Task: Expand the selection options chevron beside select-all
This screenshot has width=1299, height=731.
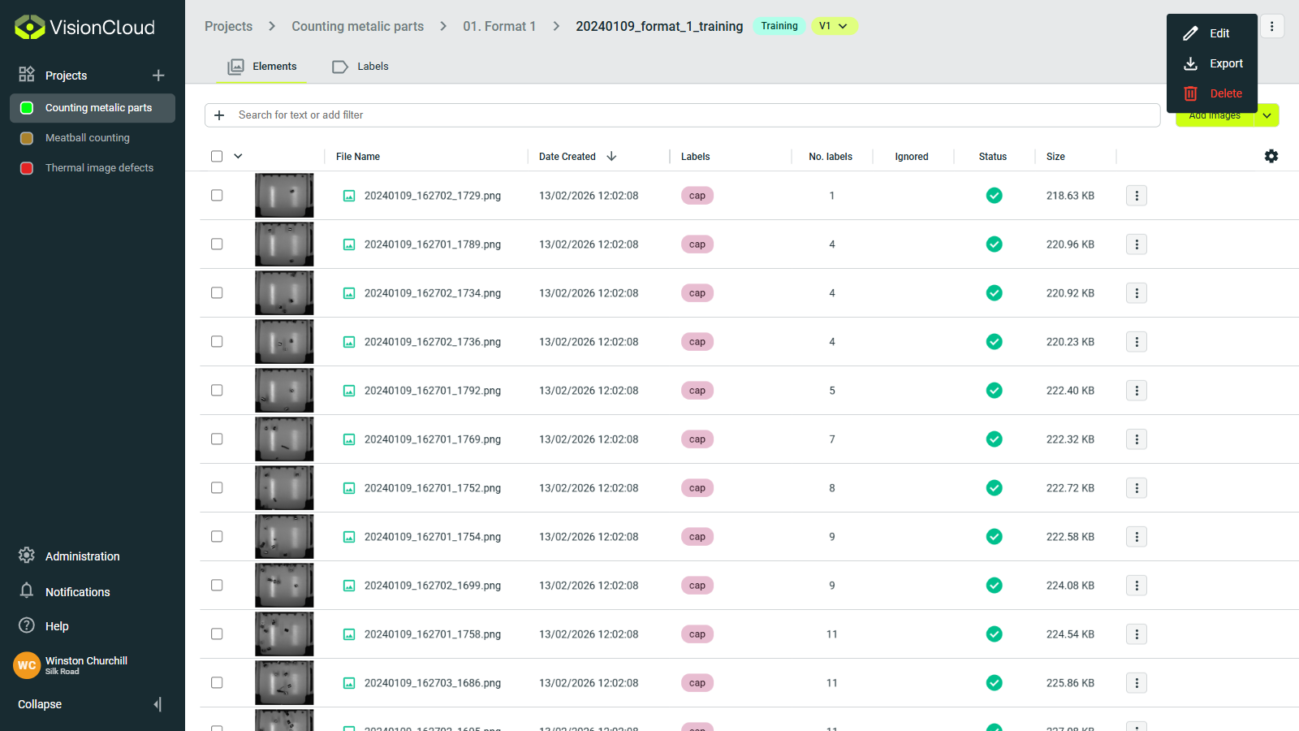Action: [237, 155]
